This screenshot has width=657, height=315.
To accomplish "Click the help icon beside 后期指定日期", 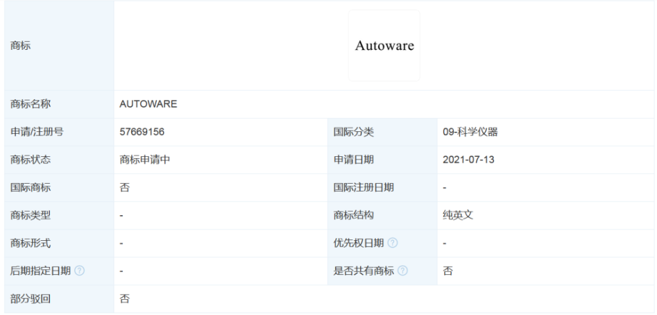I will (x=79, y=270).
